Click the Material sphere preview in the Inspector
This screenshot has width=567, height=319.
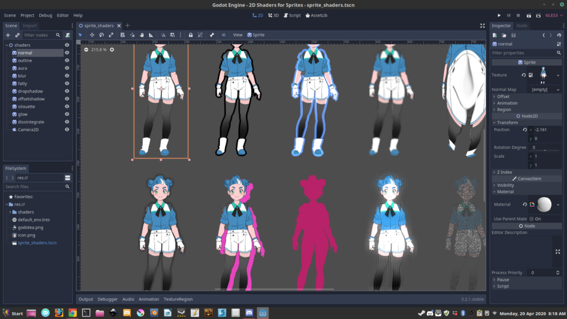(545, 204)
